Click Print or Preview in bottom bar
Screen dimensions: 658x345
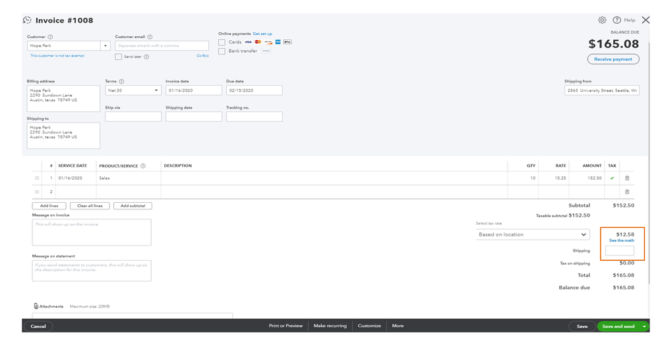(285, 326)
